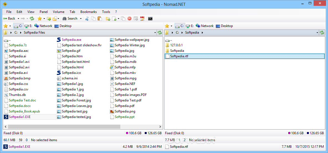Click the left panel horizontal scrollbar thumb

click(64, 127)
